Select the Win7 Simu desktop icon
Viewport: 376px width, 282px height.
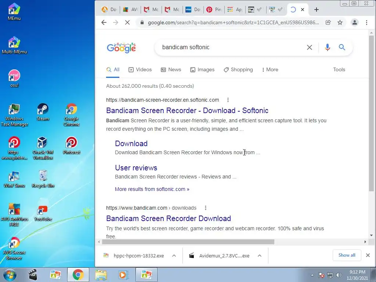(x=14, y=179)
